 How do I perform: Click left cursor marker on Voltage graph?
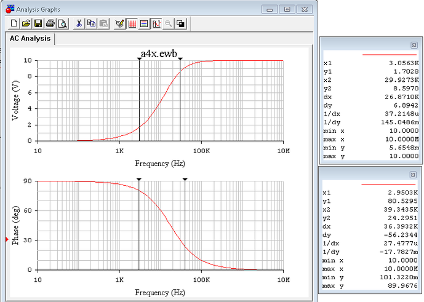click(139, 58)
